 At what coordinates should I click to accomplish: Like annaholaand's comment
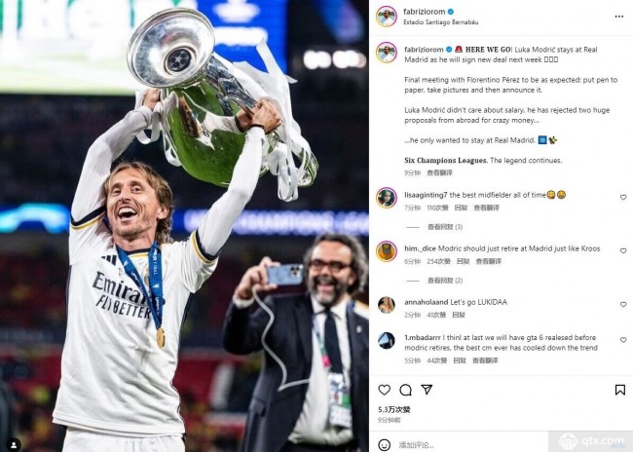tap(623, 305)
